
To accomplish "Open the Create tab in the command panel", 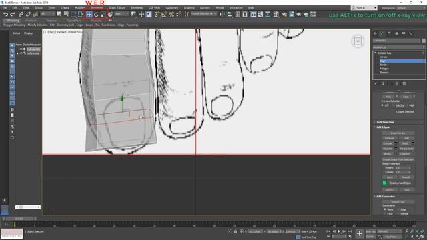I will pyautogui.click(x=375, y=34).
